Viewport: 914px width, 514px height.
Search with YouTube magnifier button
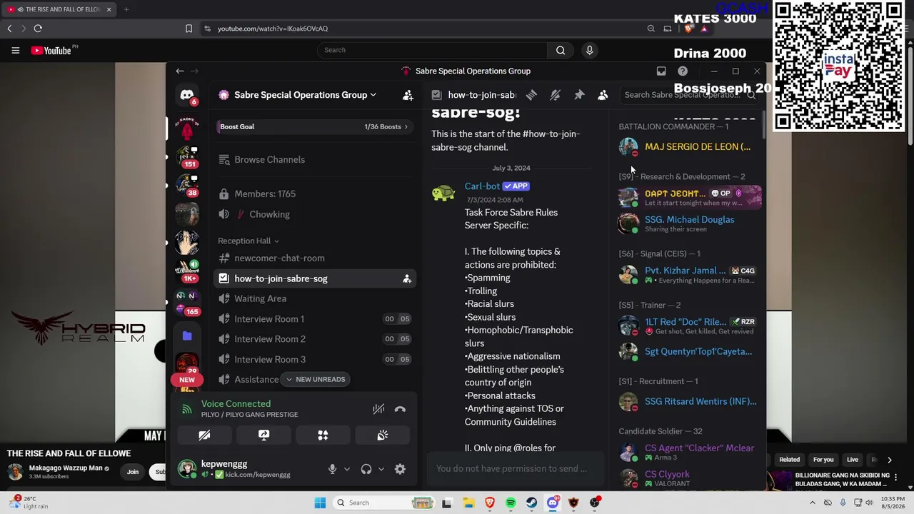pos(561,50)
